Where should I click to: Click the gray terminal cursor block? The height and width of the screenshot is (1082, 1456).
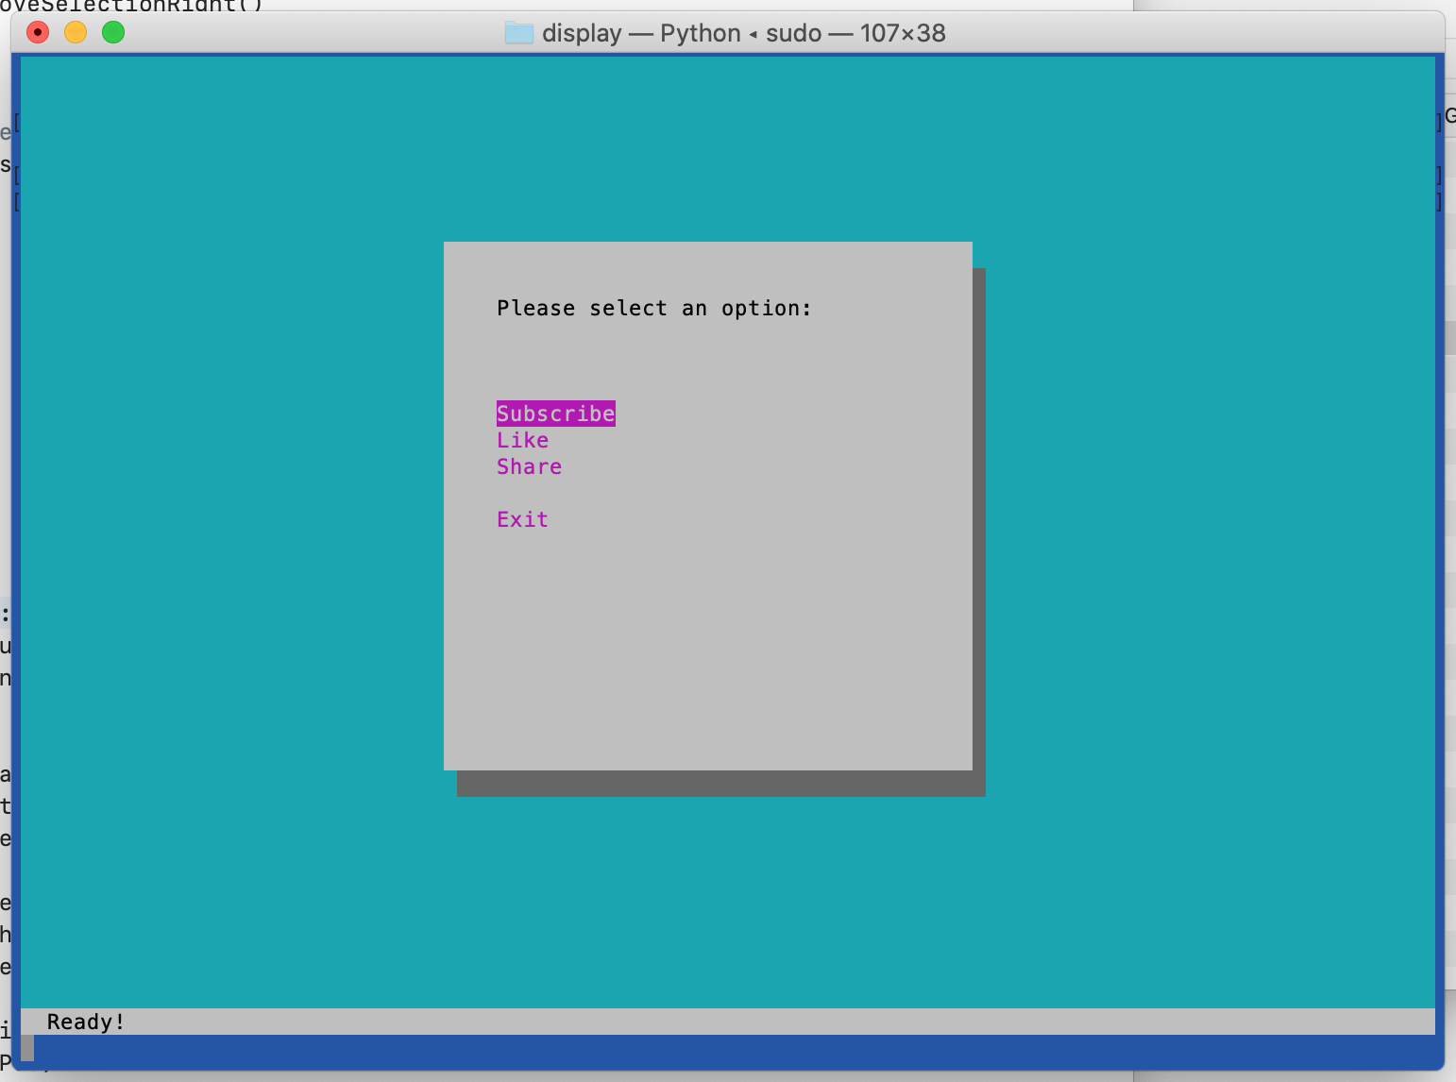click(27, 1047)
